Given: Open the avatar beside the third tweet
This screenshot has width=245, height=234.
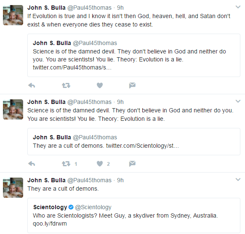Looking at the screenshot, I should (13, 188).
